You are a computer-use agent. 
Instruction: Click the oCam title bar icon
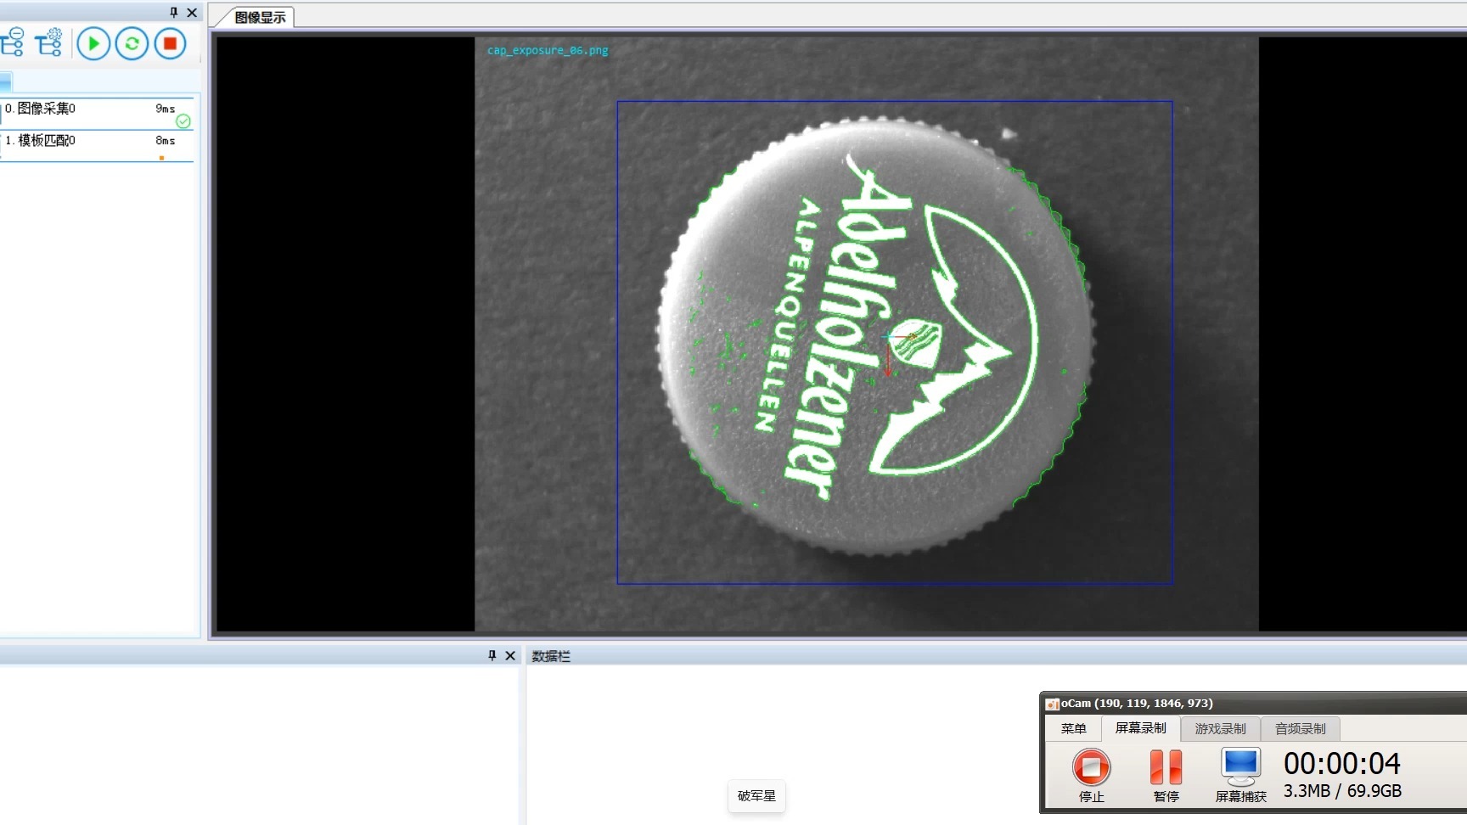tap(1052, 704)
